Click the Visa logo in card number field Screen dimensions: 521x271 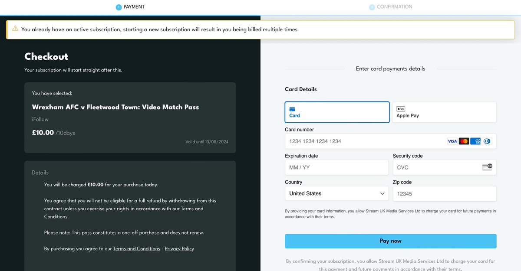click(452, 141)
